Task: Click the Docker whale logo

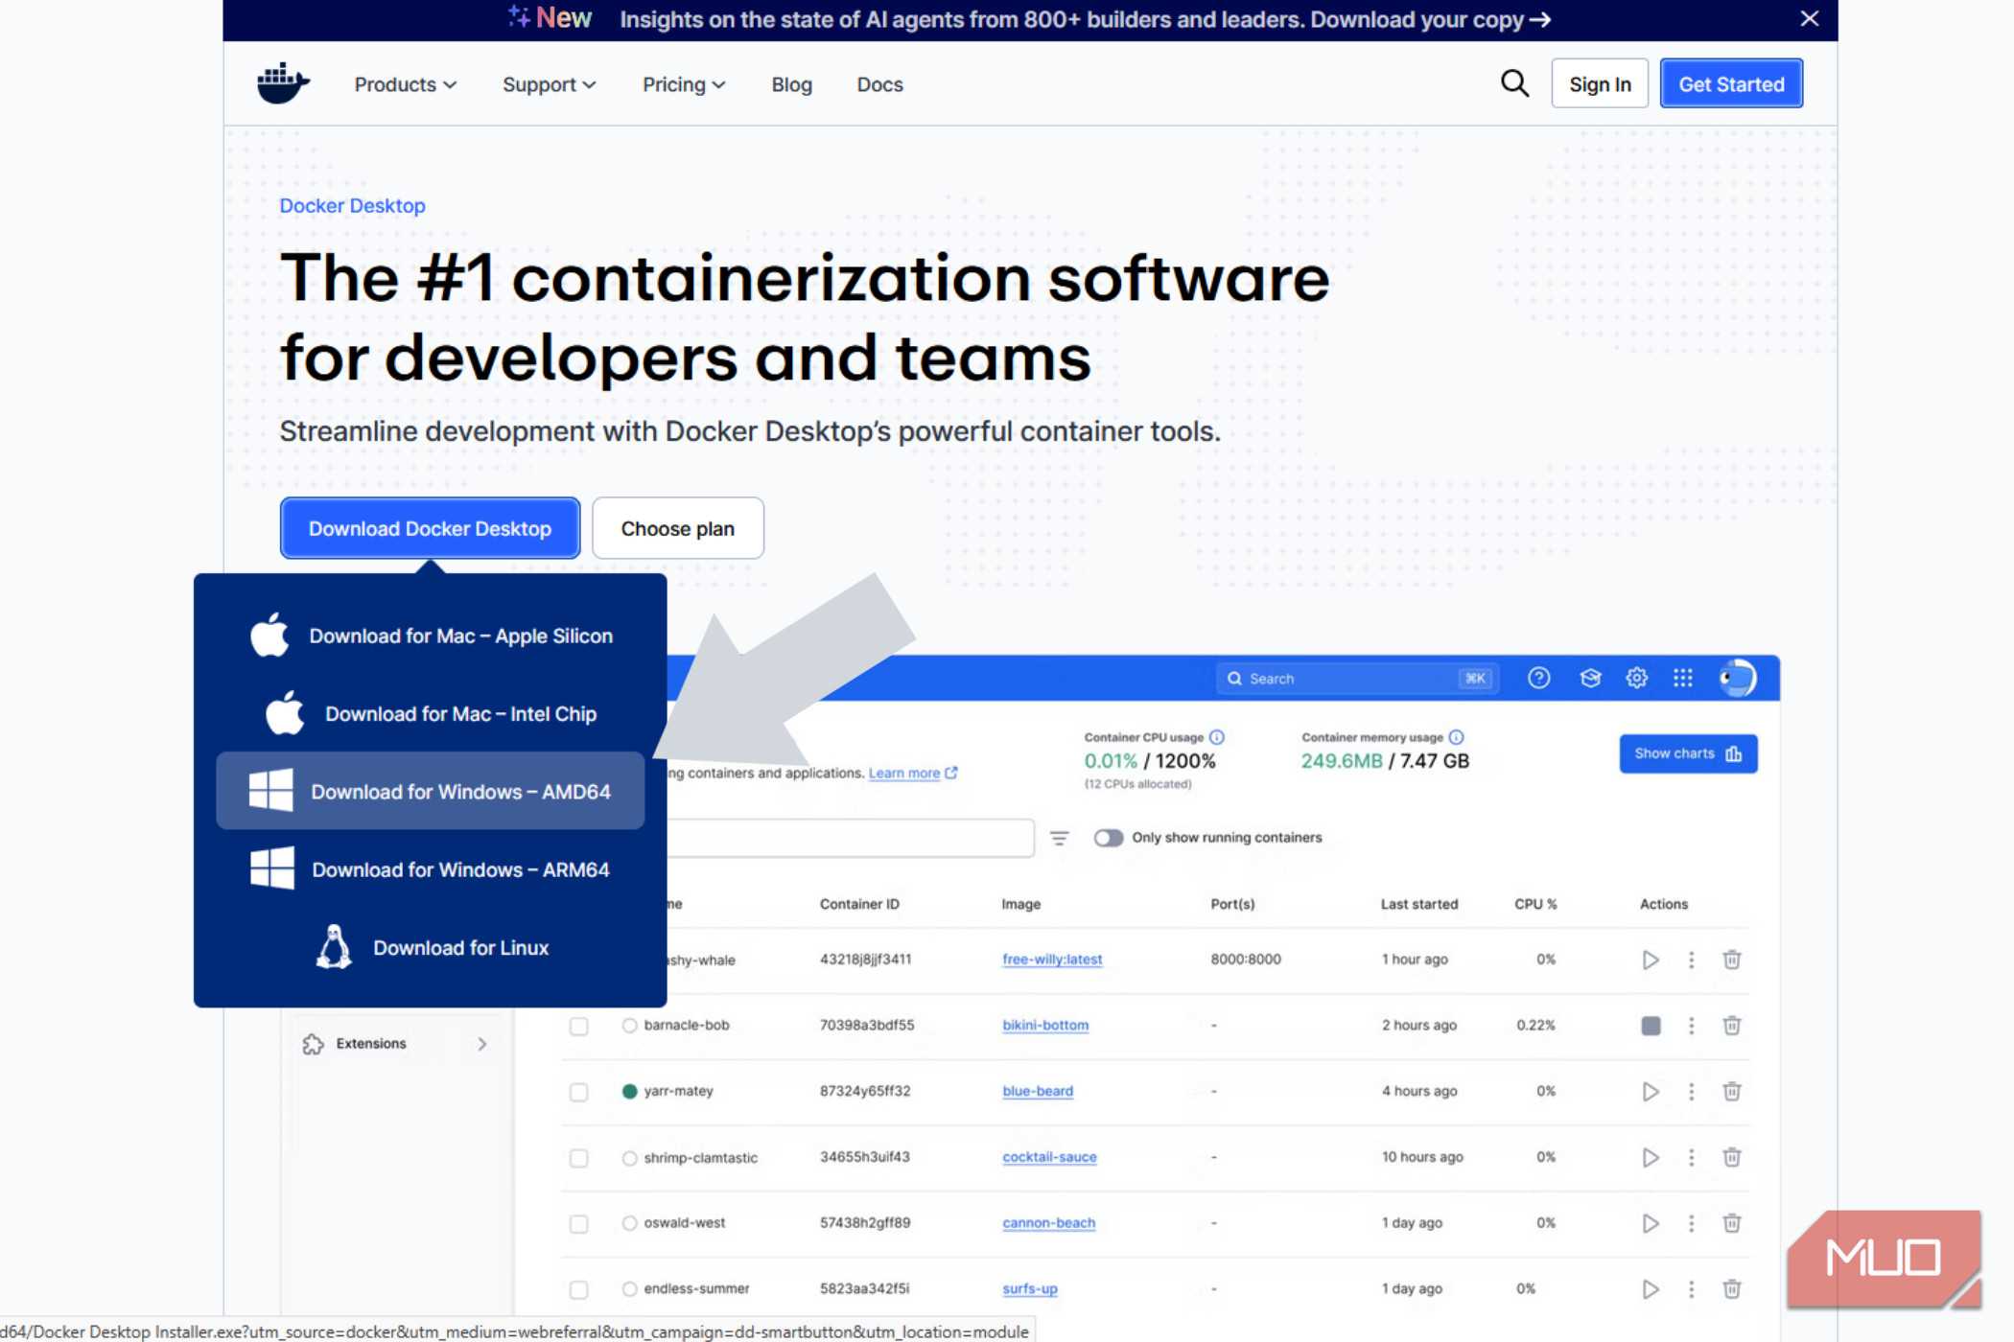Action: 283,83
